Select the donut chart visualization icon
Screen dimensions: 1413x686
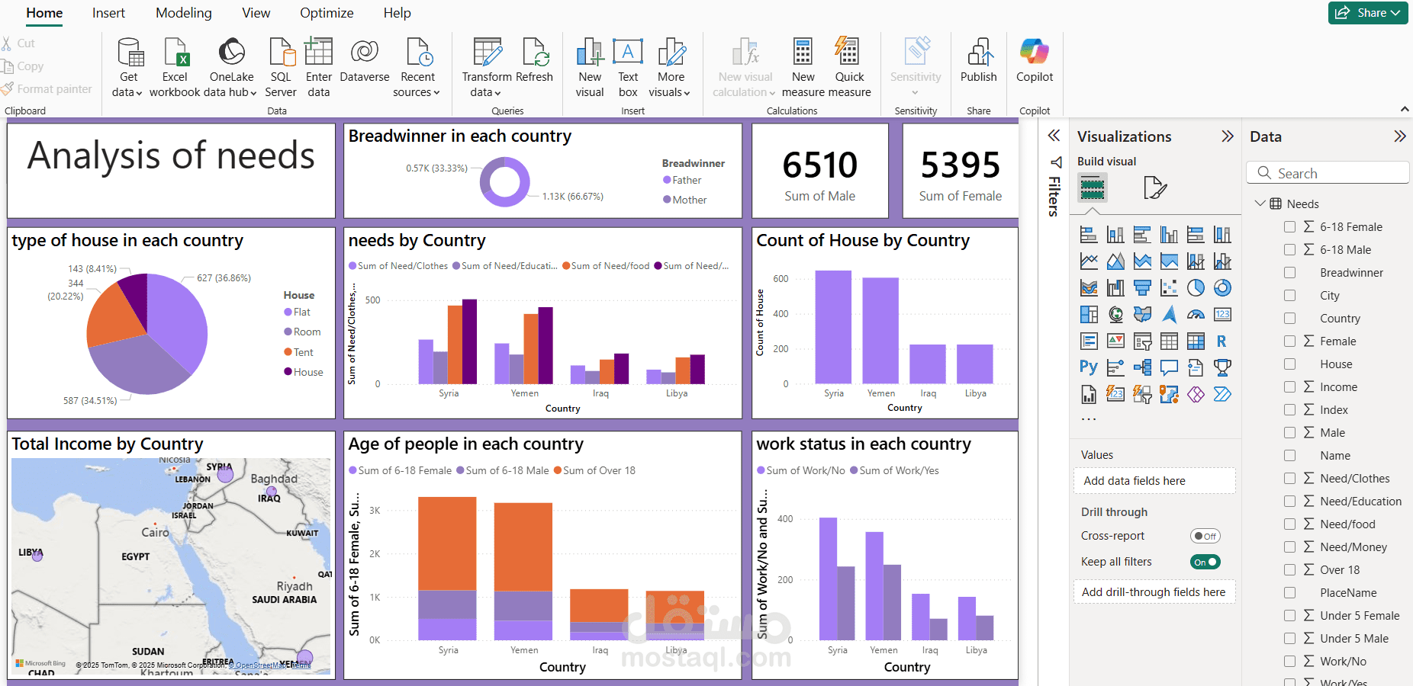(1222, 287)
